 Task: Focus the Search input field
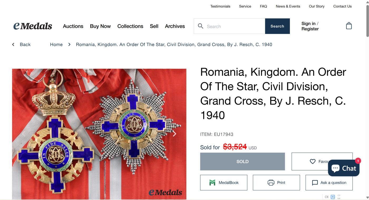234,26
